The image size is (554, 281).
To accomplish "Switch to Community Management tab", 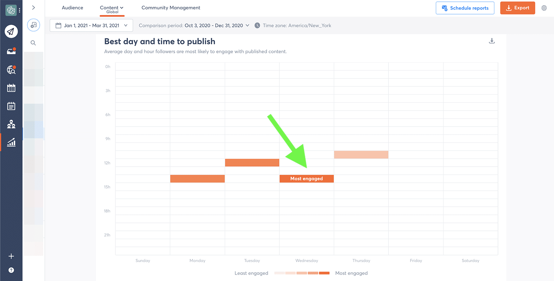I will (171, 8).
